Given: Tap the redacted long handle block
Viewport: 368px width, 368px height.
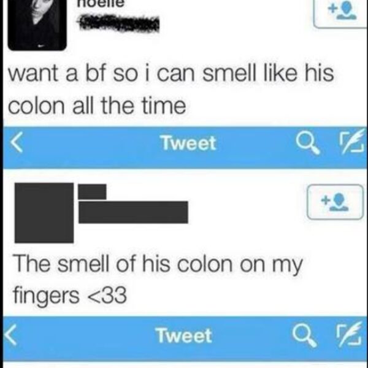Looking at the screenshot, I should click(x=133, y=212).
